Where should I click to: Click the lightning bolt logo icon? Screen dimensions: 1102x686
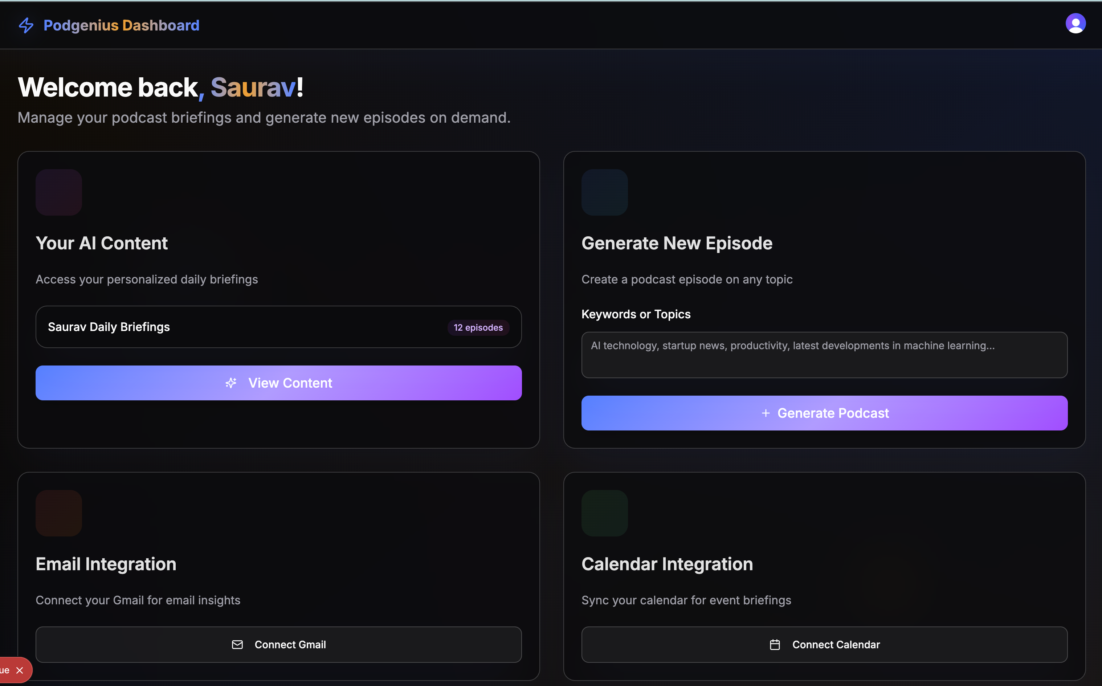click(x=26, y=25)
